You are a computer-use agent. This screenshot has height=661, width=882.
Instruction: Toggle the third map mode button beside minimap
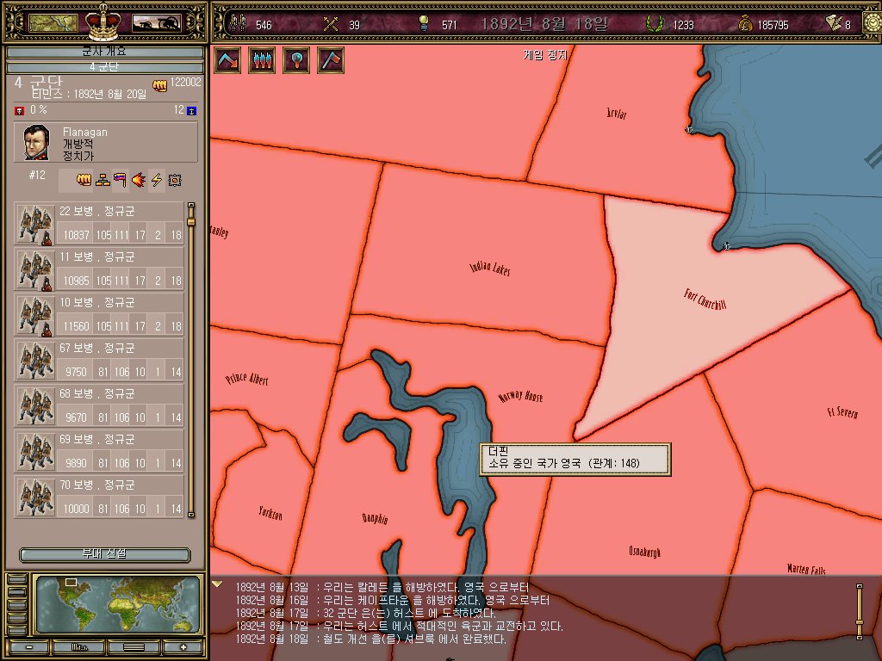coord(17,605)
